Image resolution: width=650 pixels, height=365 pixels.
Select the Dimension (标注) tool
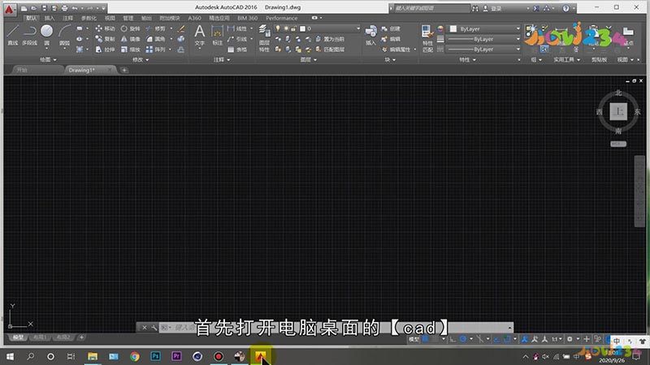point(217,35)
